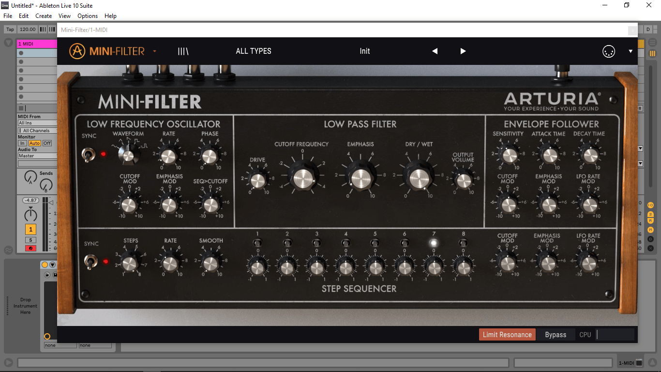This screenshot has height=372, width=661.
Task: Click the CPU meter
Action: click(x=615, y=335)
